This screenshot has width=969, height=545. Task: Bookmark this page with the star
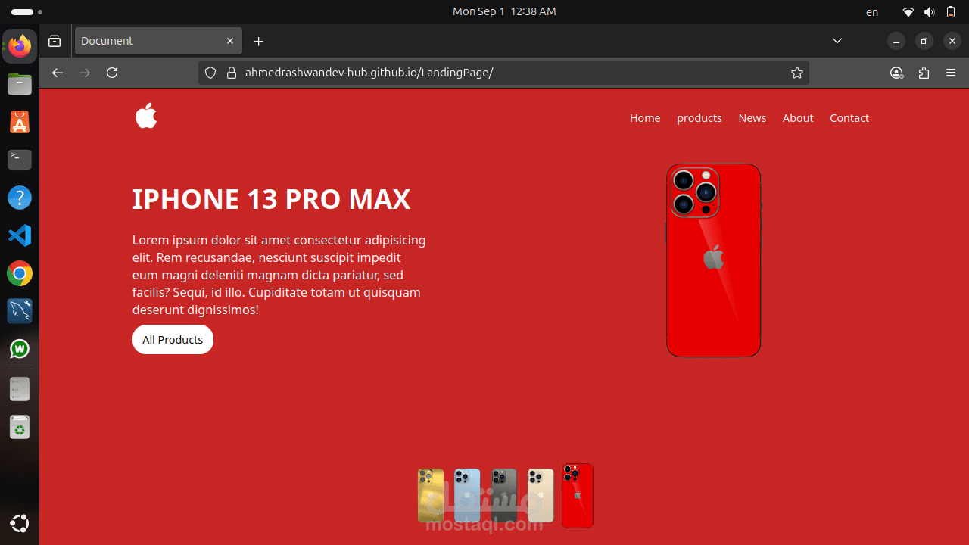point(796,73)
